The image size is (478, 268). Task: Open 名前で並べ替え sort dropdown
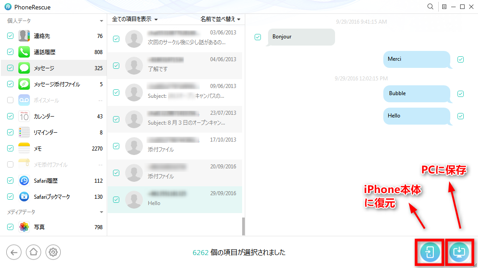[220, 19]
